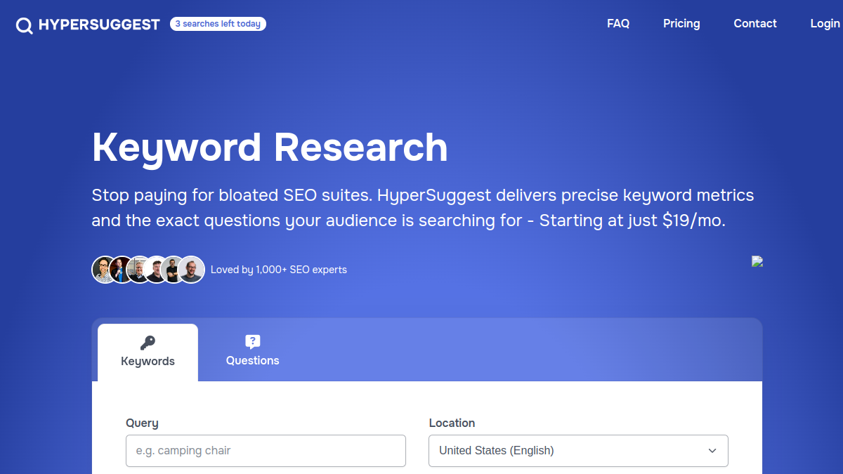Click the 'Keyword Research' heading
Image resolution: width=843 pixels, height=474 pixels.
[270, 148]
